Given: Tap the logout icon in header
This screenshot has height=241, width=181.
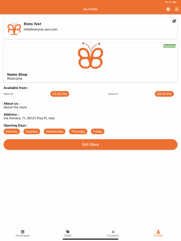Looking at the screenshot, I should 177,9.
